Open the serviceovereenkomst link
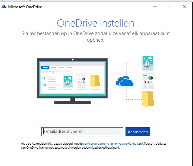This screenshot has width=193, height=166. pos(97,144)
